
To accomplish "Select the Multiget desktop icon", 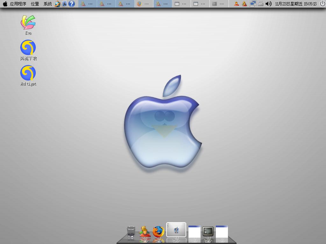I will pos(28,76).
